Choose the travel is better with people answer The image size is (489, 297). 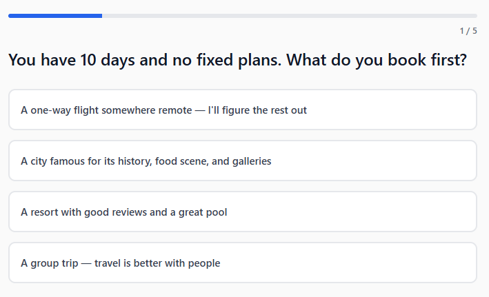pyautogui.click(x=157, y=263)
